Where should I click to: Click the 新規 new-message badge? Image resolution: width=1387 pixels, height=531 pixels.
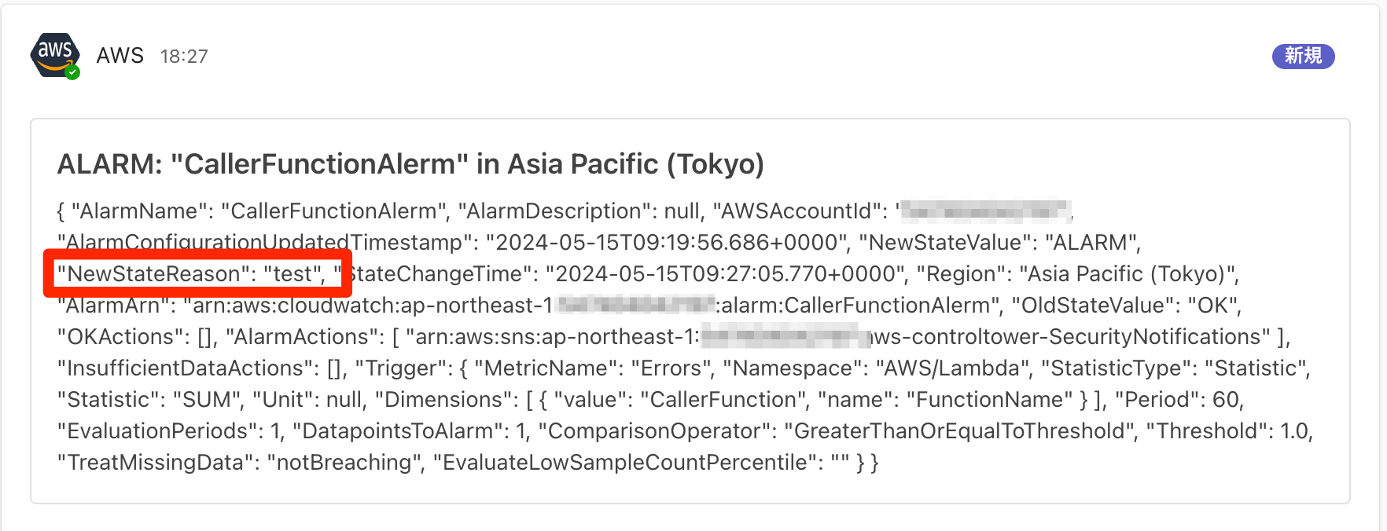click(x=1303, y=56)
